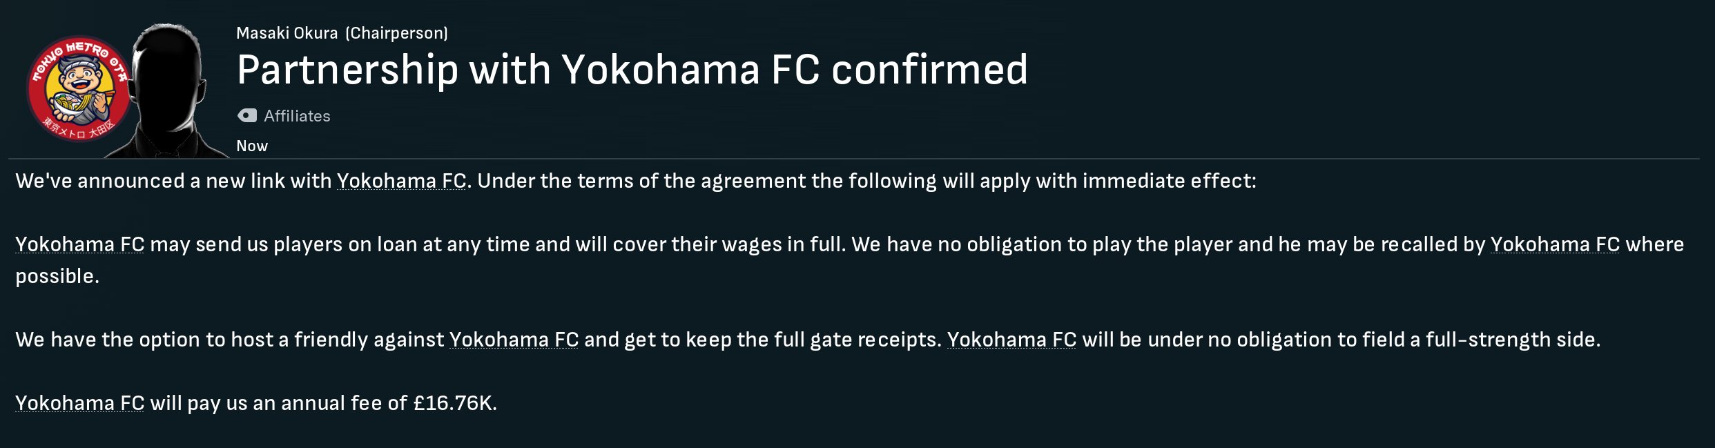Click the £16.76K annual fee amount

point(454,403)
